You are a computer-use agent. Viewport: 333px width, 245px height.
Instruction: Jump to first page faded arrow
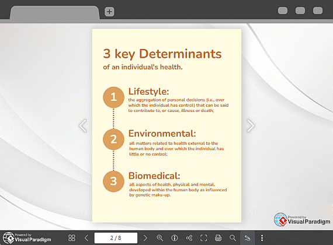coord(82,213)
